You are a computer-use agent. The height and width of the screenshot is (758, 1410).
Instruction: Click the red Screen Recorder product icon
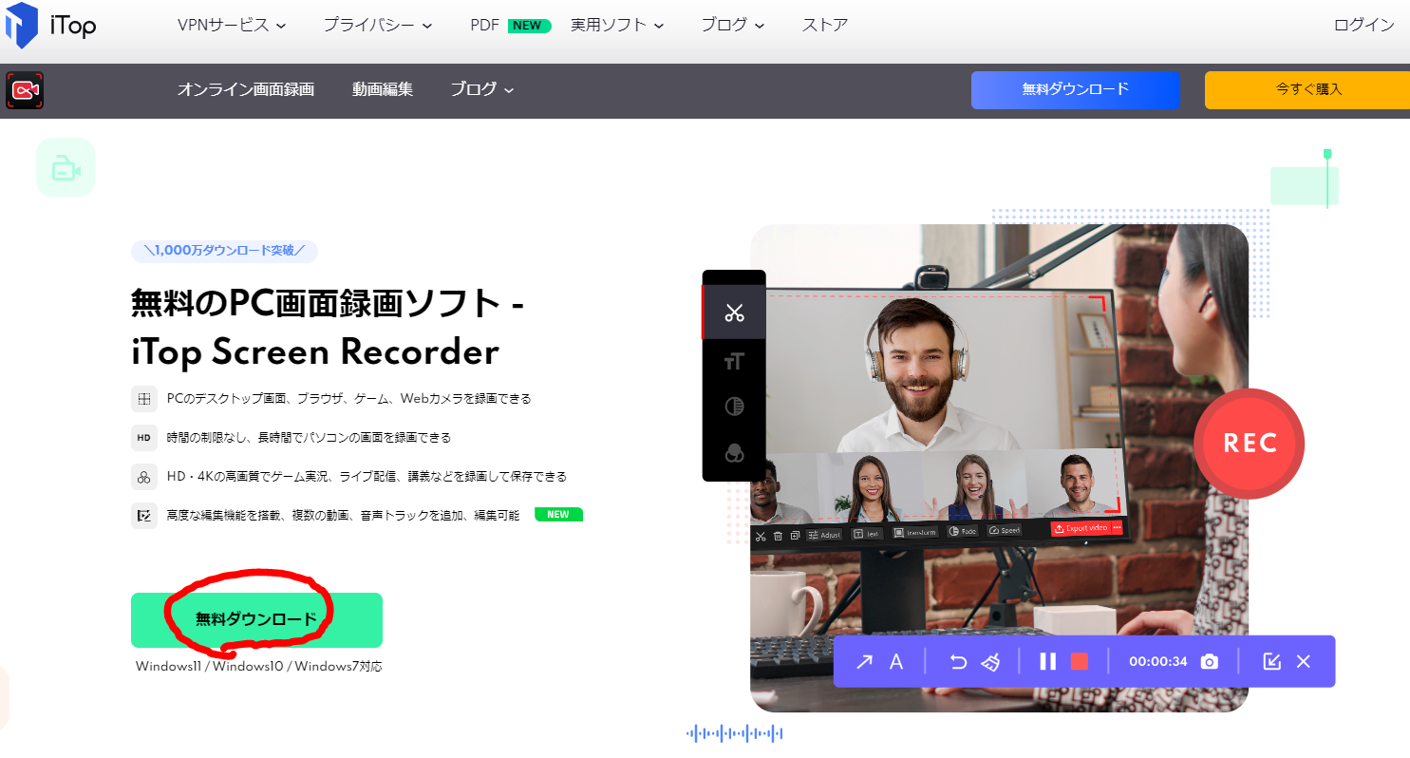click(x=25, y=90)
